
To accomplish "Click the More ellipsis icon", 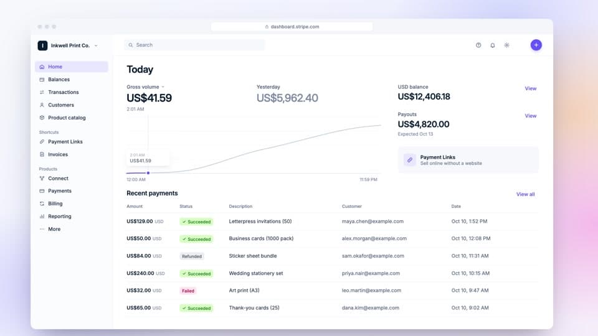I will 42,229.
